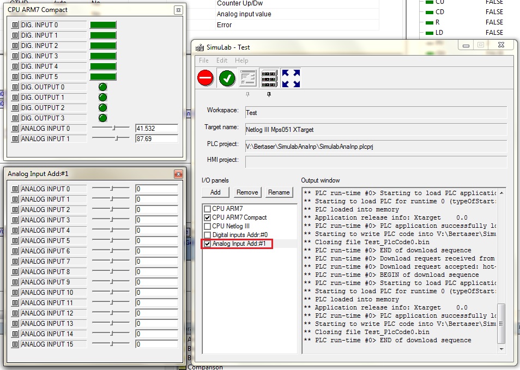Enable the CPU ARM7 panel checkbox
Viewport: 520px width, 370px height.
coord(207,209)
